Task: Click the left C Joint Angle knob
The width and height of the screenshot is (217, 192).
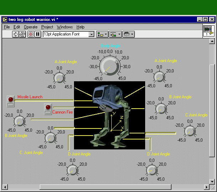Action: (x=51, y=138)
